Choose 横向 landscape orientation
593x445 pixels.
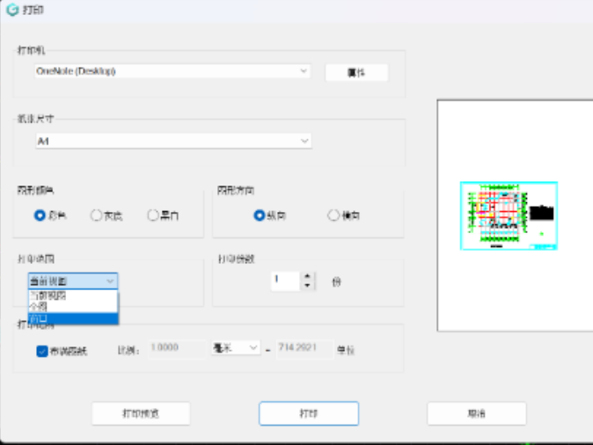(x=333, y=215)
